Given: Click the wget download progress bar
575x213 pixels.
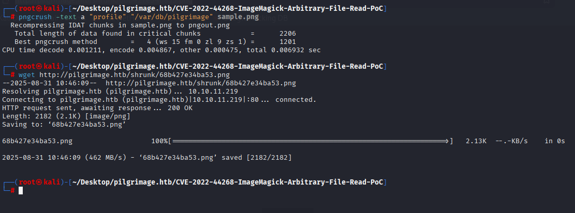Looking at the screenshot, I should 311,141.
